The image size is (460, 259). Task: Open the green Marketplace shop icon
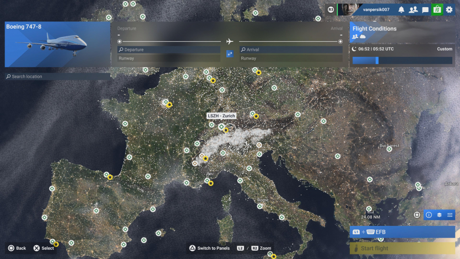pos(437,9)
